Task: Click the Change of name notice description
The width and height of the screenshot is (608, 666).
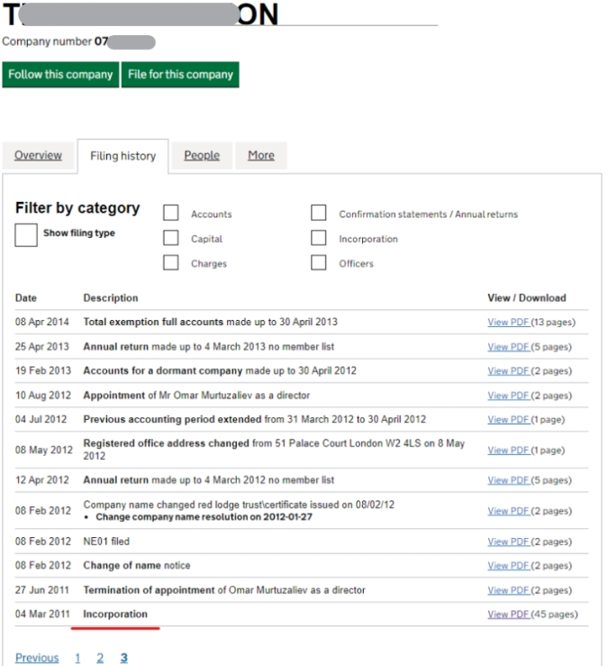Action: [x=137, y=565]
